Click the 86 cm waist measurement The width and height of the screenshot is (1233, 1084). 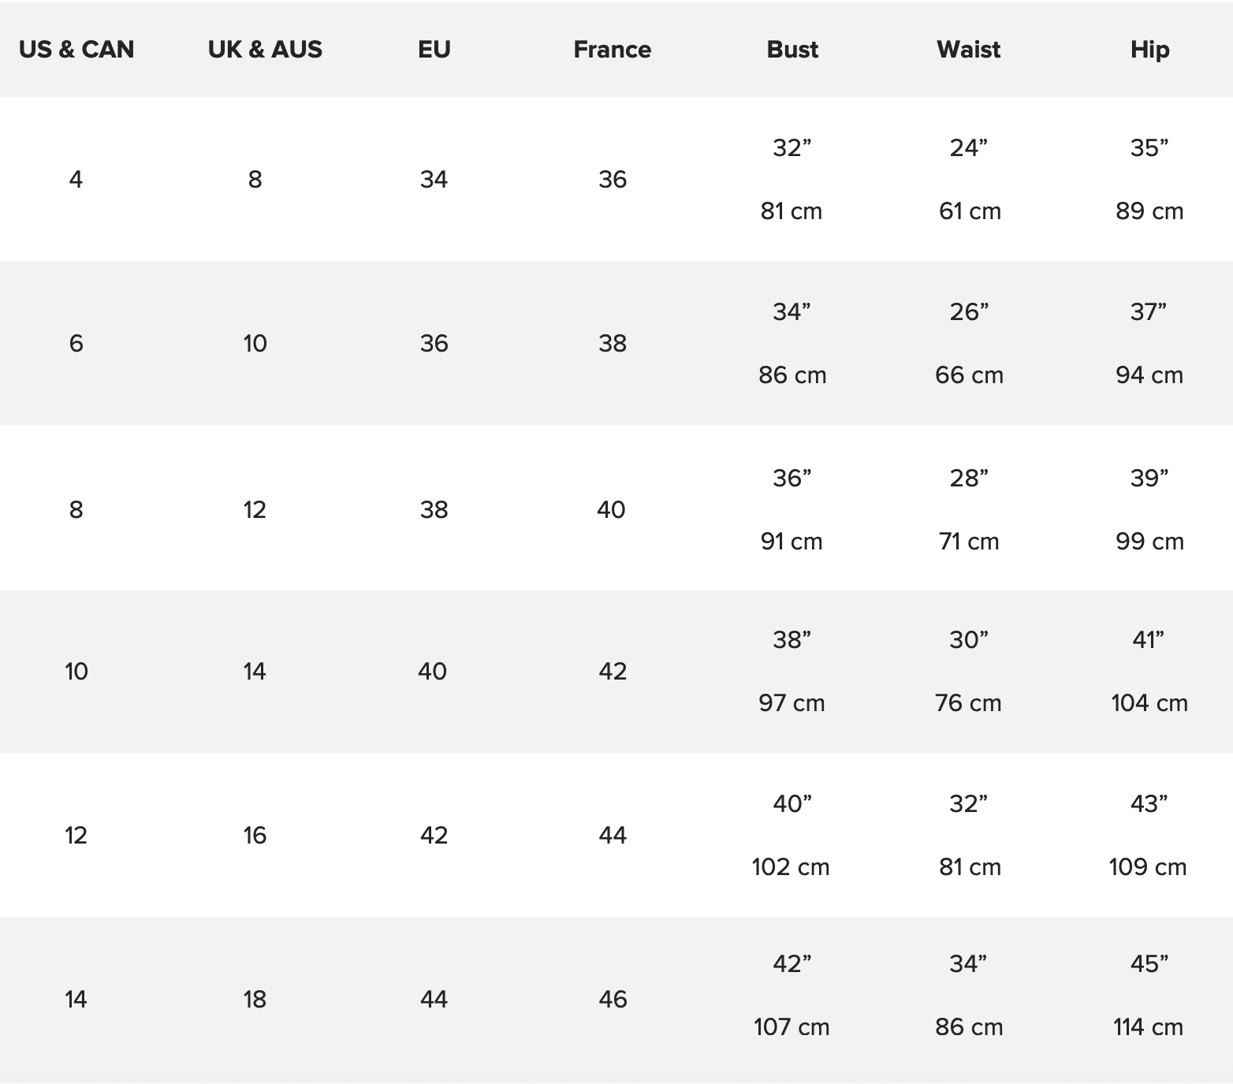[x=969, y=1027]
